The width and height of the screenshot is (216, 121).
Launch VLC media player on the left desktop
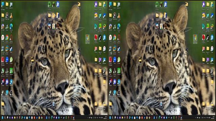[11, 15]
